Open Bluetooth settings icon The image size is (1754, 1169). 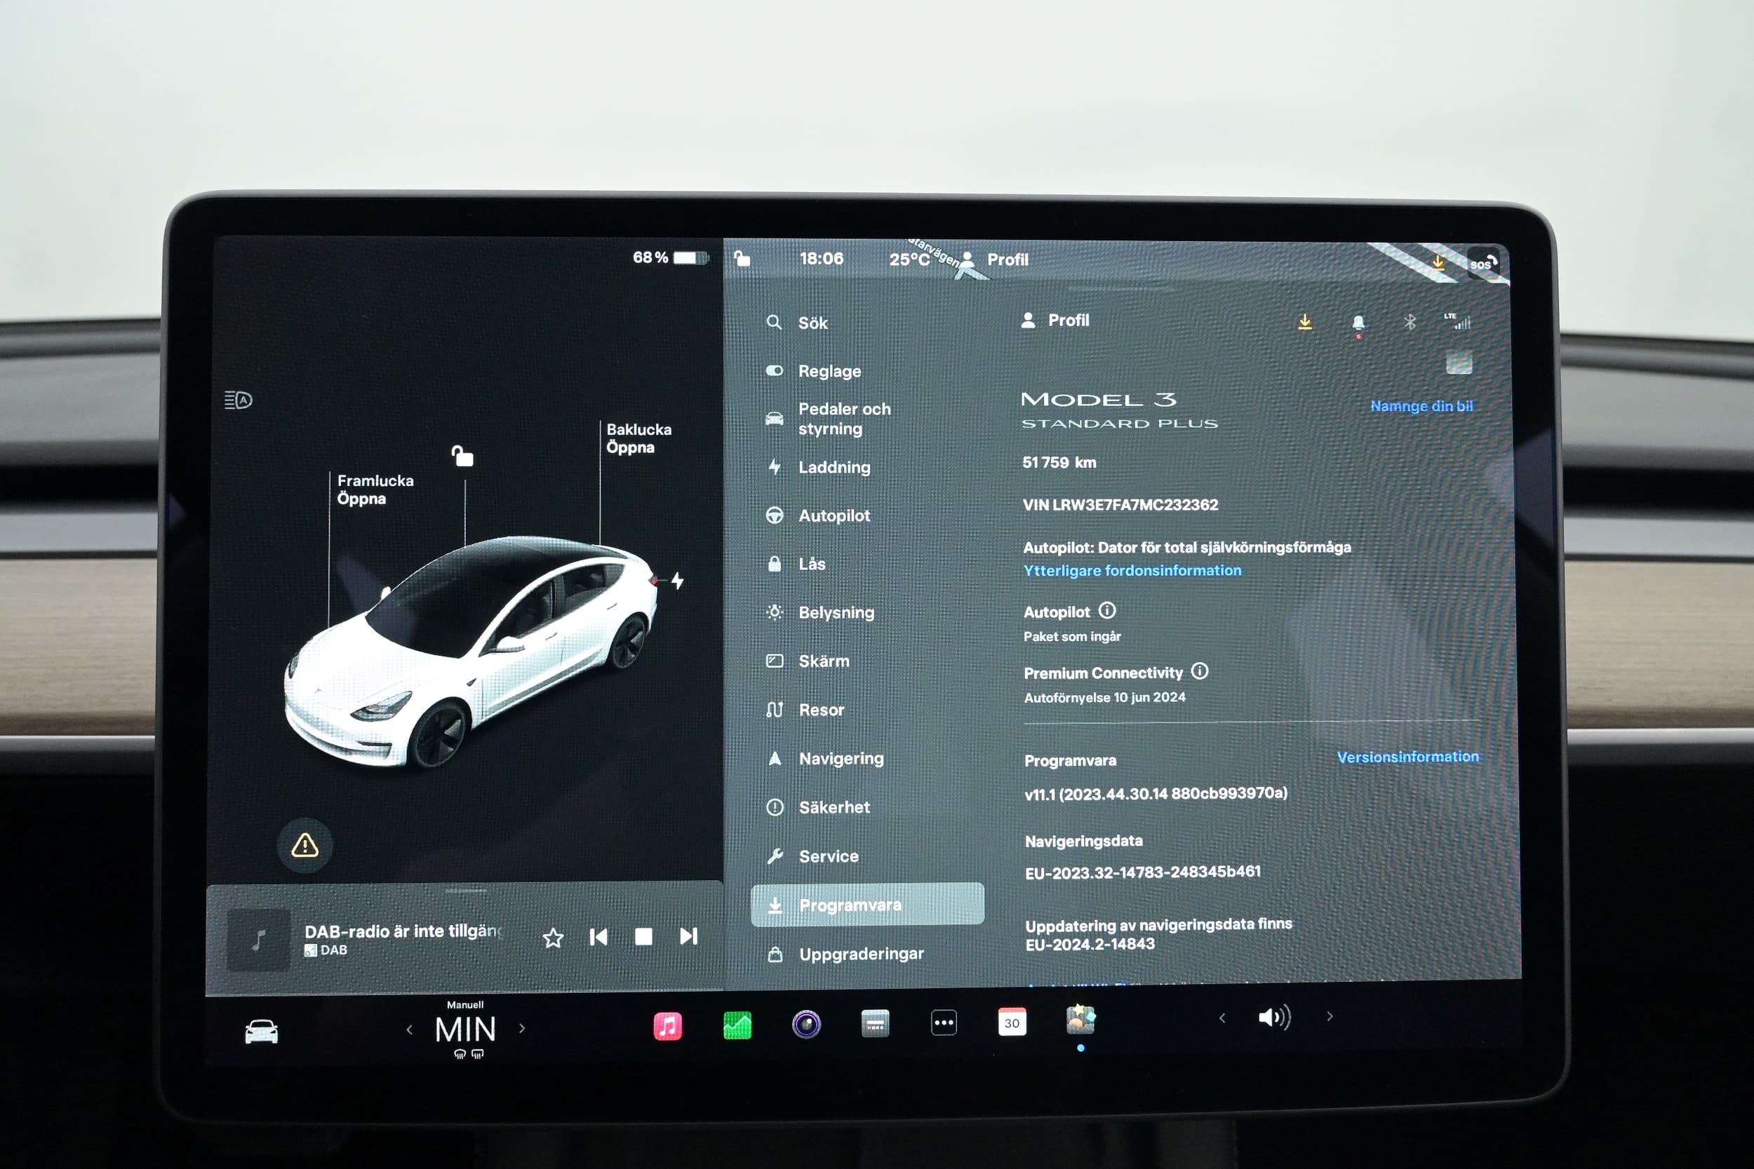pyautogui.click(x=1410, y=322)
